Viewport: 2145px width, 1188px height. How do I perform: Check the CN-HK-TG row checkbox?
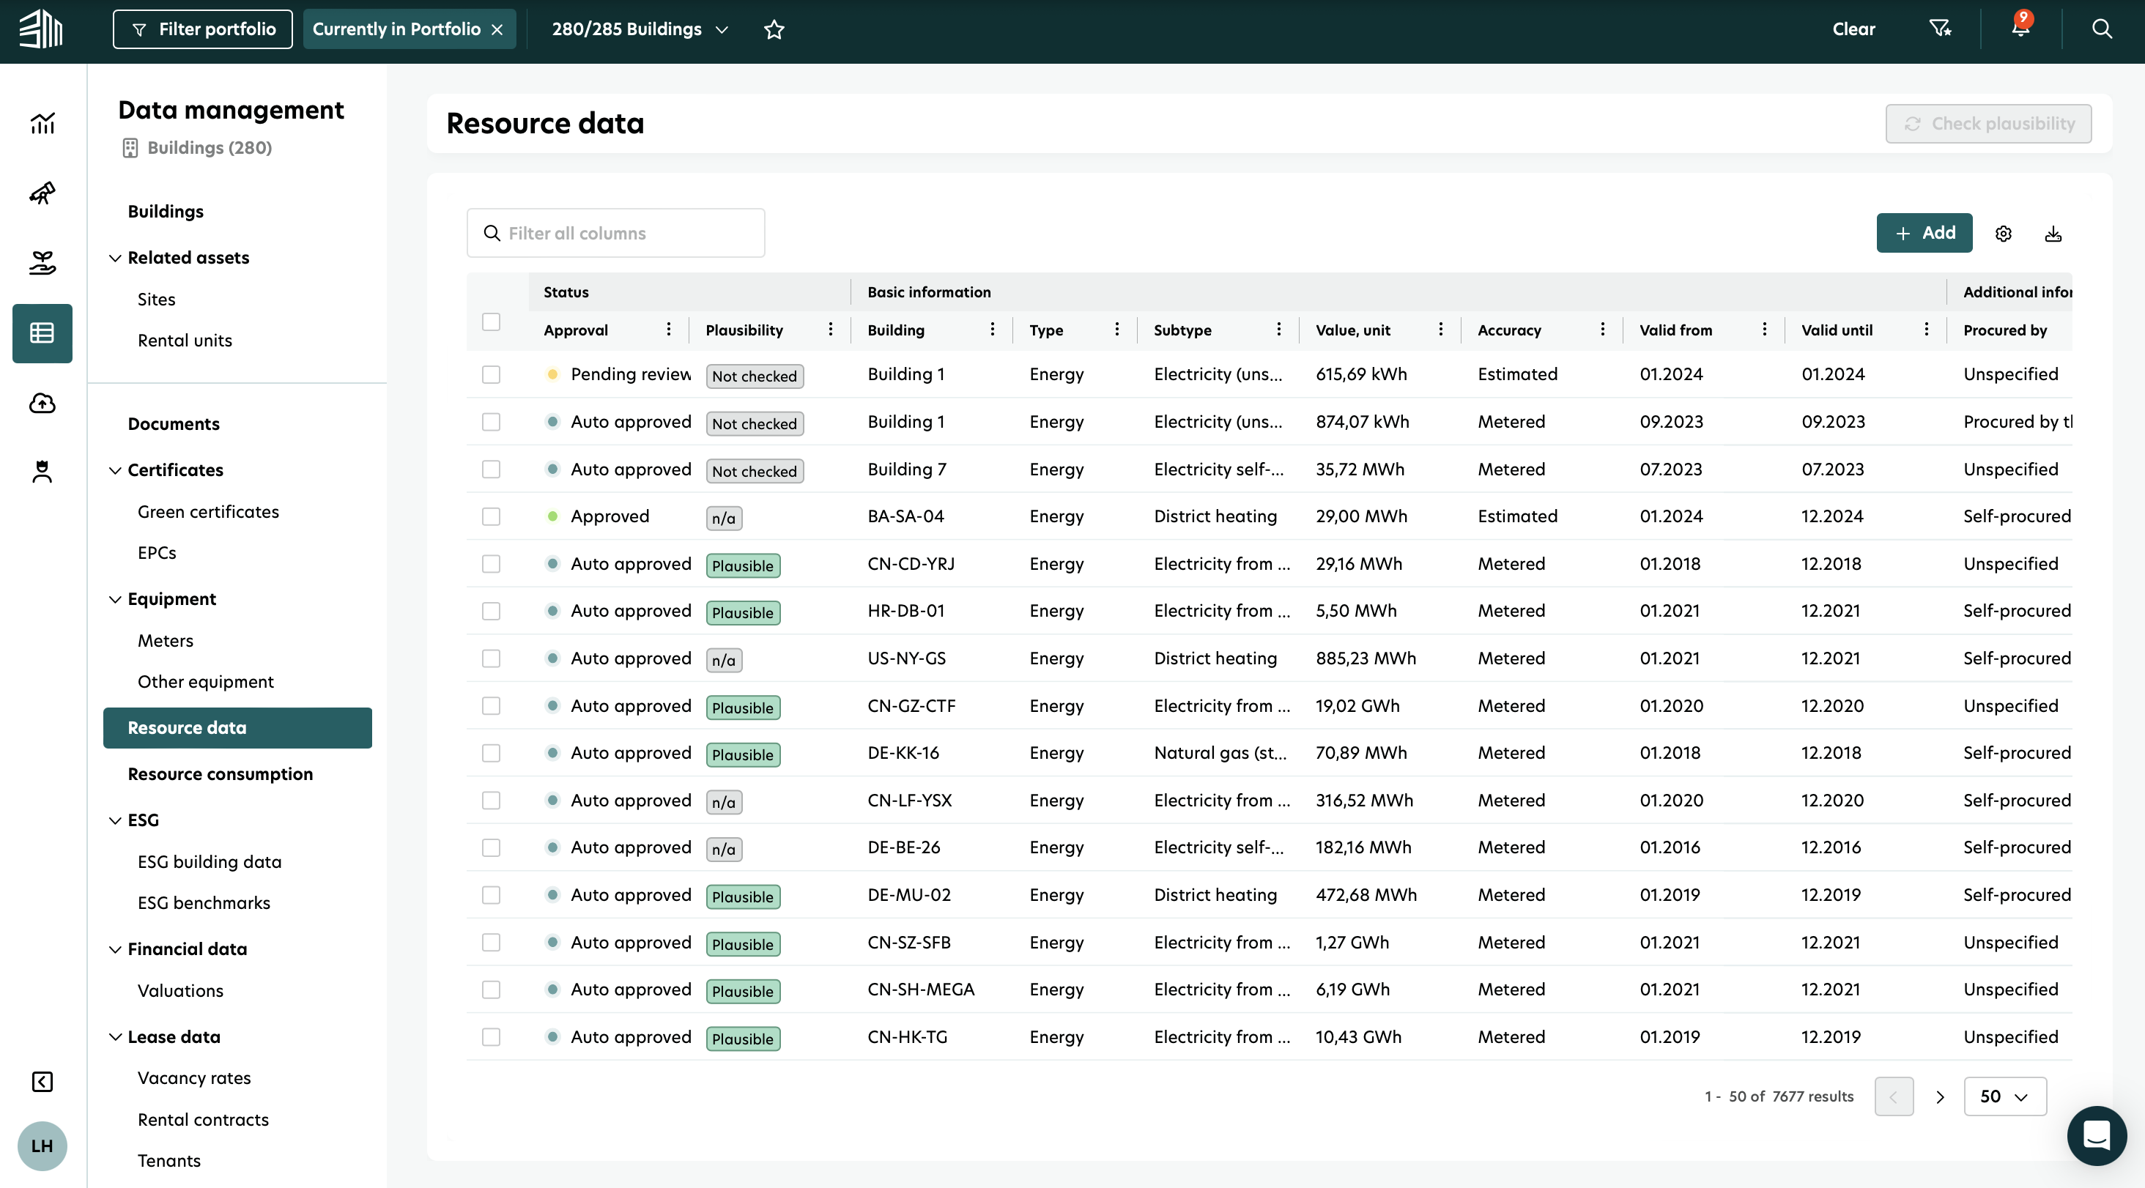[492, 1036]
